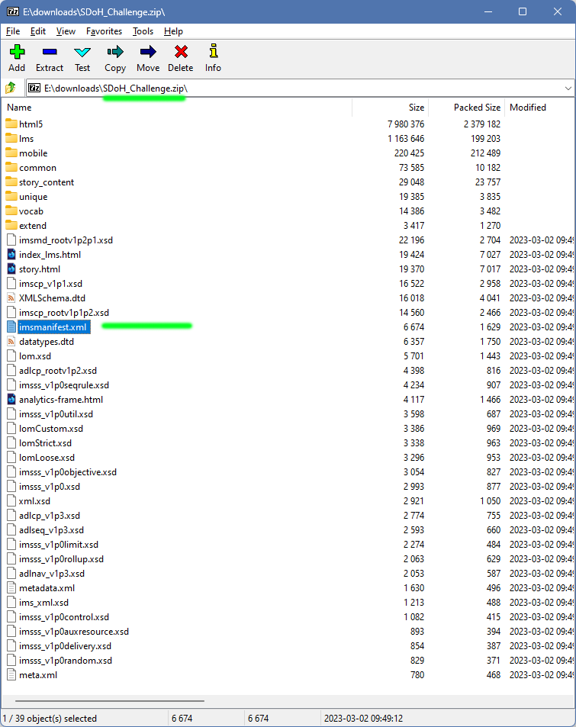Screen dimensions: 576x727
Task: Select the lms folder icon
Action: coord(11,138)
